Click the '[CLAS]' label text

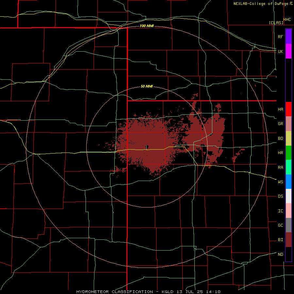(276, 23)
